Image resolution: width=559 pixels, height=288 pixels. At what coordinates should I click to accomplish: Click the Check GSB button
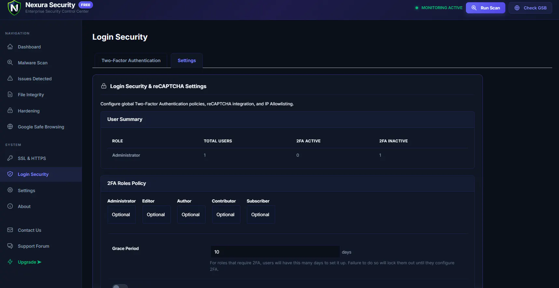(530, 8)
